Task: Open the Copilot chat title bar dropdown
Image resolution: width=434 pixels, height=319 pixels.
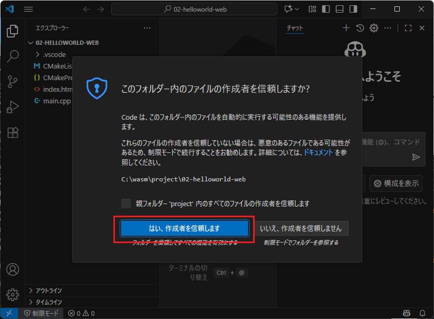Action: (x=292, y=9)
